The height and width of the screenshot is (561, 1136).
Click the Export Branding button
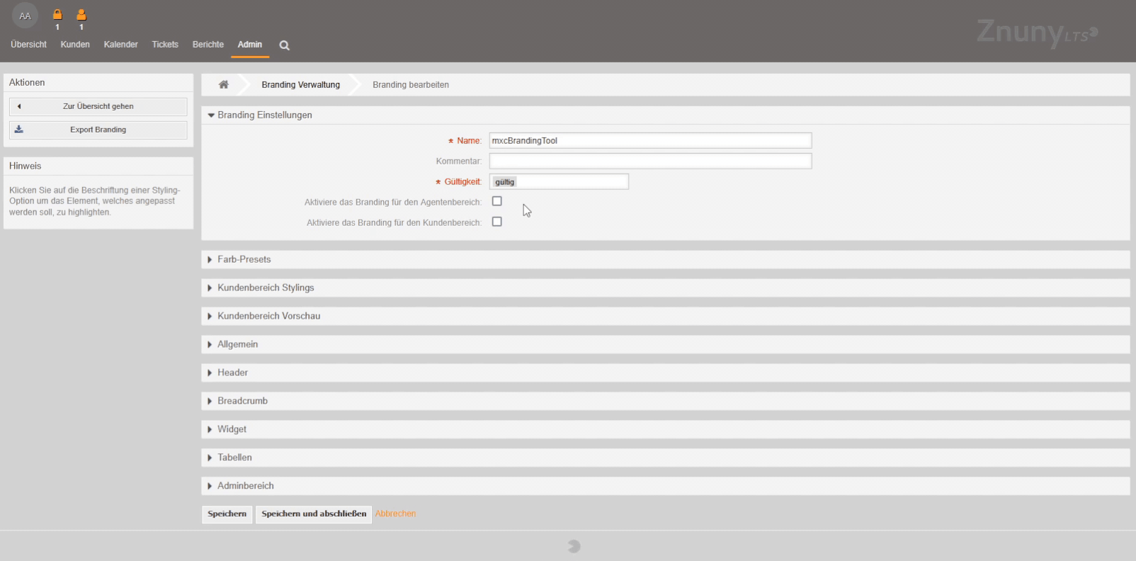click(x=98, y=130)
